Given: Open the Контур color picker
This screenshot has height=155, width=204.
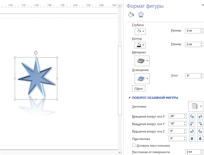Looking at the screenshot, I should click(x=140, y=45).
